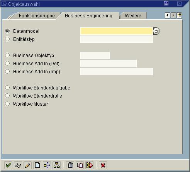The height and width of the screenshot is (172, 190).
Task: Click the Copy pages icon
Action: pos(80,165)
